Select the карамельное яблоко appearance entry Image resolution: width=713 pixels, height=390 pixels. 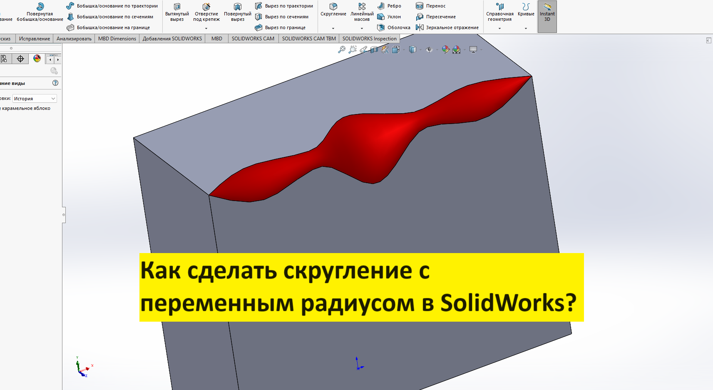coord(26,108)
